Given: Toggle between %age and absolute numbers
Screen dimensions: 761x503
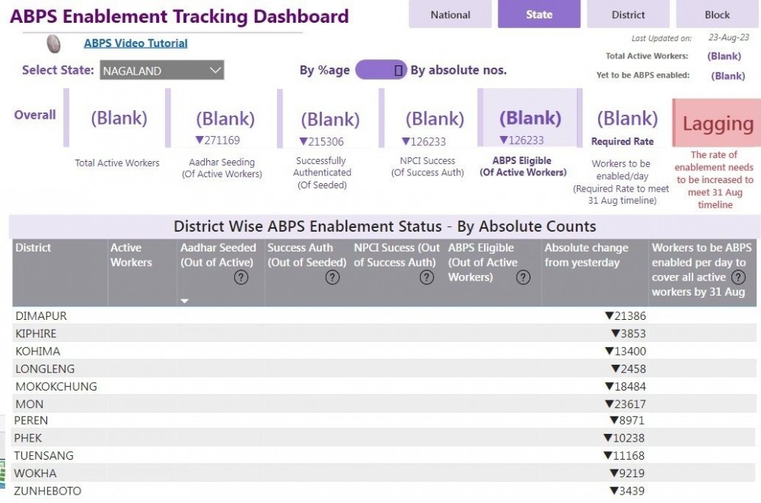Looking at the screenshot, I should click(381, 70).
